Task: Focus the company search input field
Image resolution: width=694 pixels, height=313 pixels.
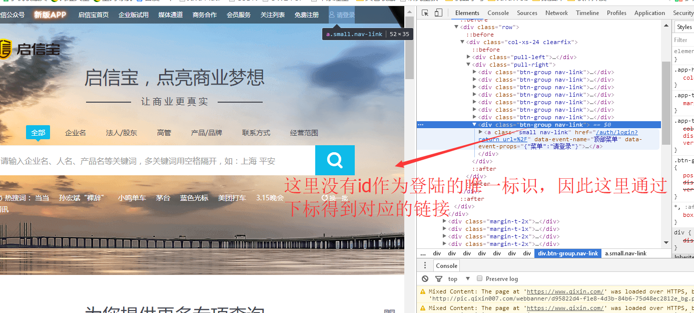Action: [158, 161]
